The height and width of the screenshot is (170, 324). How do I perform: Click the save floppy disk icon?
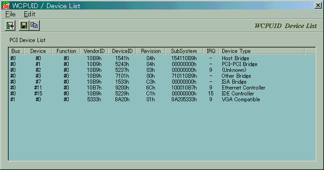(x=24, y=26)
